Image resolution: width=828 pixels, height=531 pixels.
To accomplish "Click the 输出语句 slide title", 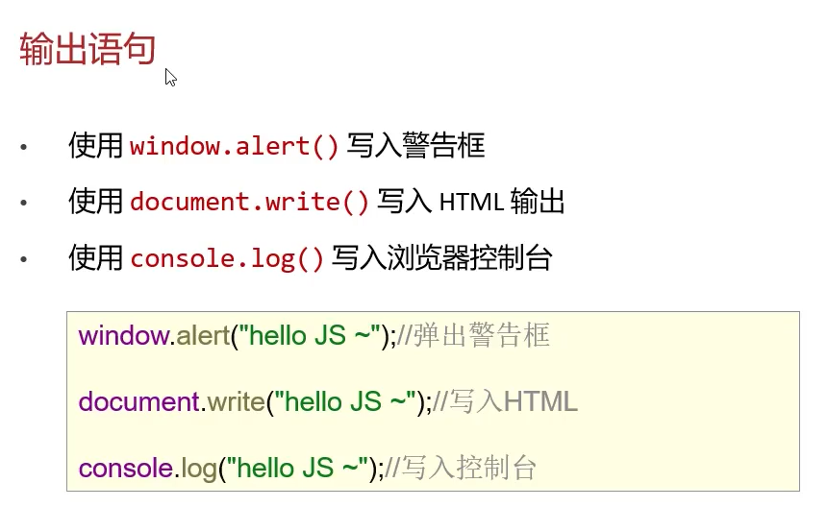I will (x=88, y=49).
